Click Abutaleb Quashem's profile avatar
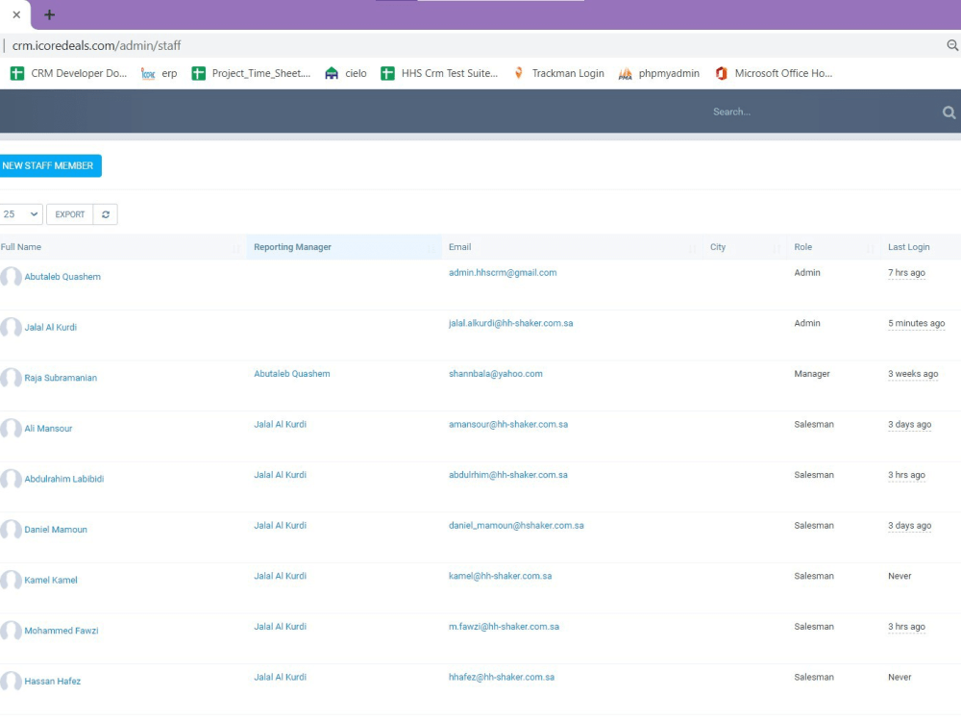Image resolution: width=961 pixels, height=721 pixels. point(11,277)
